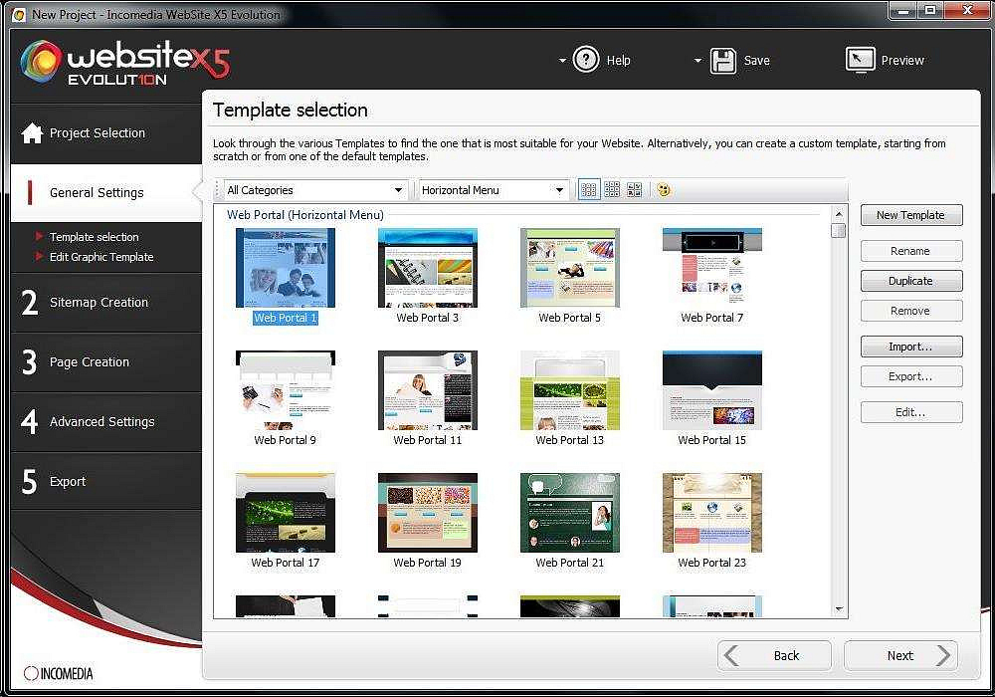The height and width of the screenshot is (697, 995).
Task: Open the Horizontal Menu dropdown
Action: coord(493,189)
